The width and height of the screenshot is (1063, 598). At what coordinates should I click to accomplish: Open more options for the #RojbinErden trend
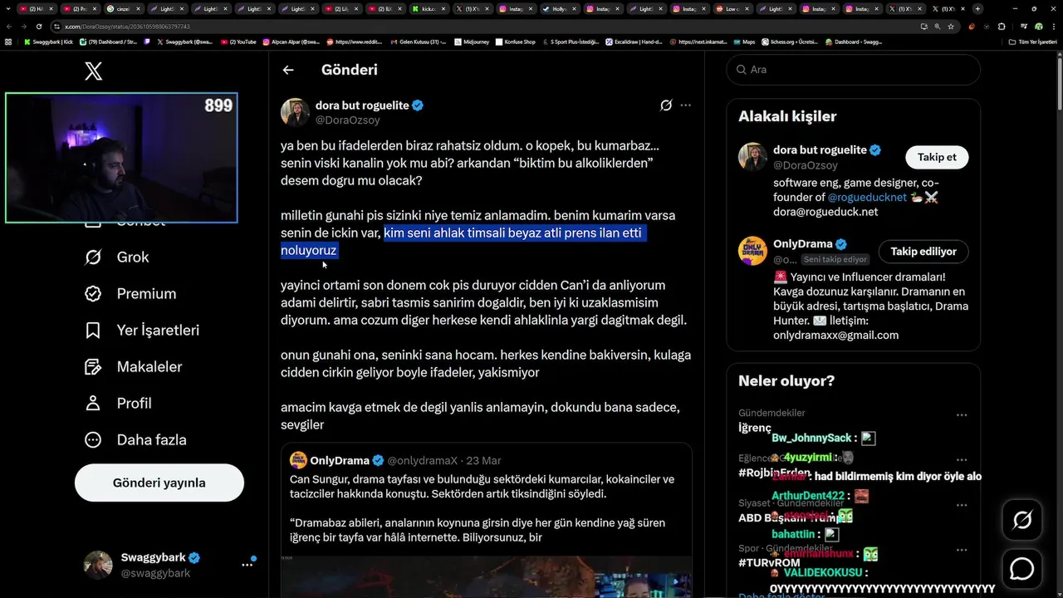tap(961, 459)
